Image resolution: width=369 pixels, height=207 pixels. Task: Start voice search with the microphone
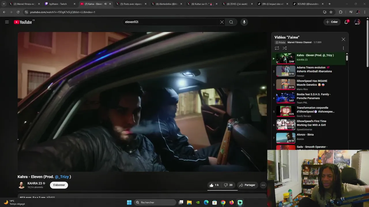tap(244, 22)
